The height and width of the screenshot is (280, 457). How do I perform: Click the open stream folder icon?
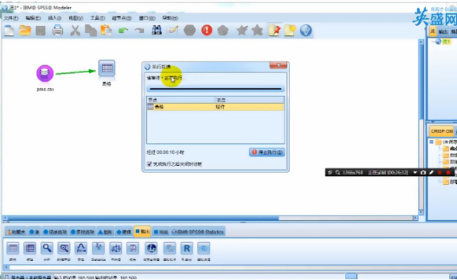click(25, 30)
